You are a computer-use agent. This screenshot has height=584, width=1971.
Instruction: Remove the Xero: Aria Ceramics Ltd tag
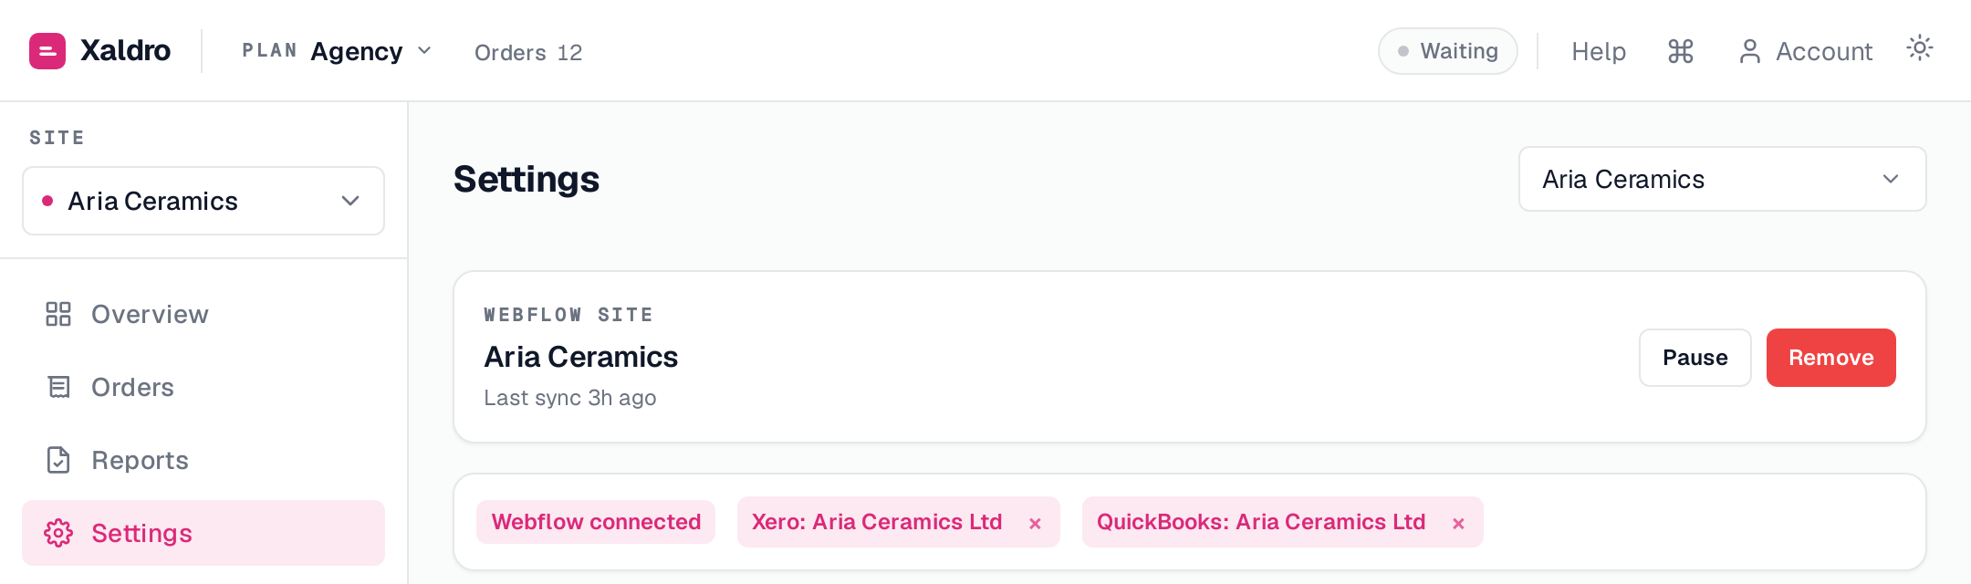coord(1035,523)
